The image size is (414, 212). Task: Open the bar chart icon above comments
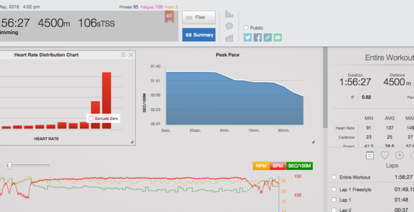[229, 14]
